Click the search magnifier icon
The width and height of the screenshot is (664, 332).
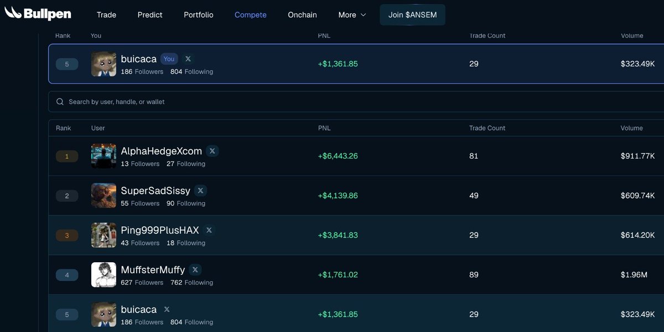pyautogui.click(x=60, y=102)
